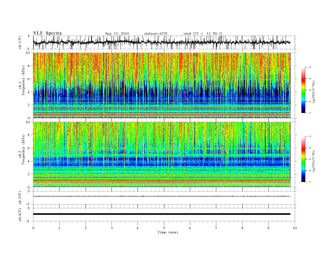The width and height of the screenshot is (332, 256).
Task: Click time axis tick label "7"
Action: (216, 228)
